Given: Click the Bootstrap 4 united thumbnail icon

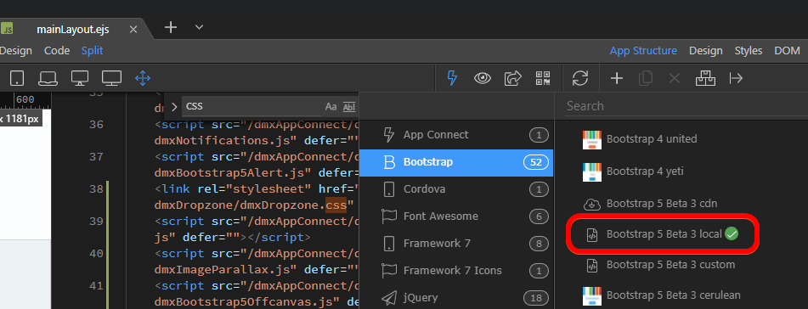Looking at the screenshot, I should click(592, 139).
